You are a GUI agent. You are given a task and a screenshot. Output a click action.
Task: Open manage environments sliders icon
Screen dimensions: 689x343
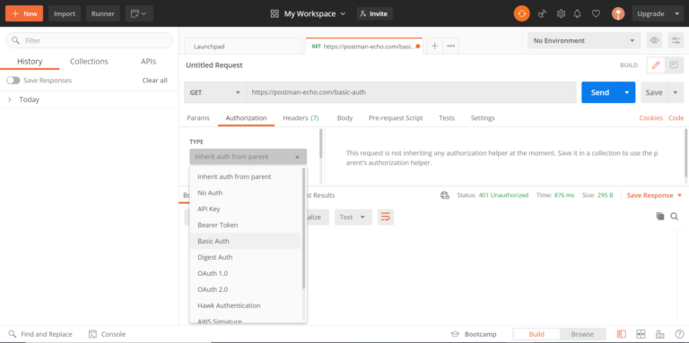[x=676, y=40]
